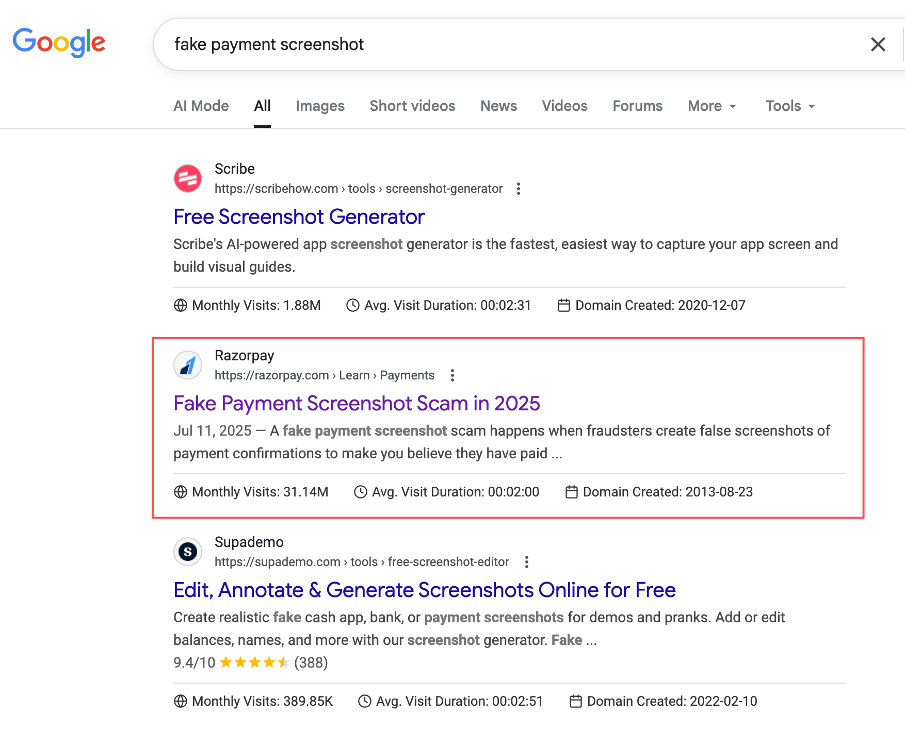Click calendar icon beside Domain Created 2013-08-23

click(572, 492)
